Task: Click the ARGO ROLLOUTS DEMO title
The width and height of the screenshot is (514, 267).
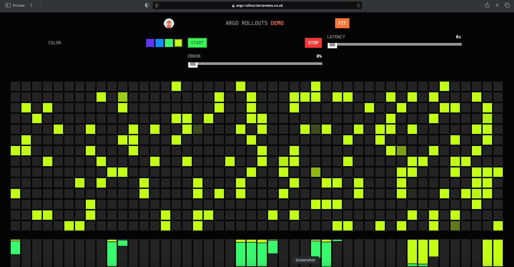Action: (254, 23)
